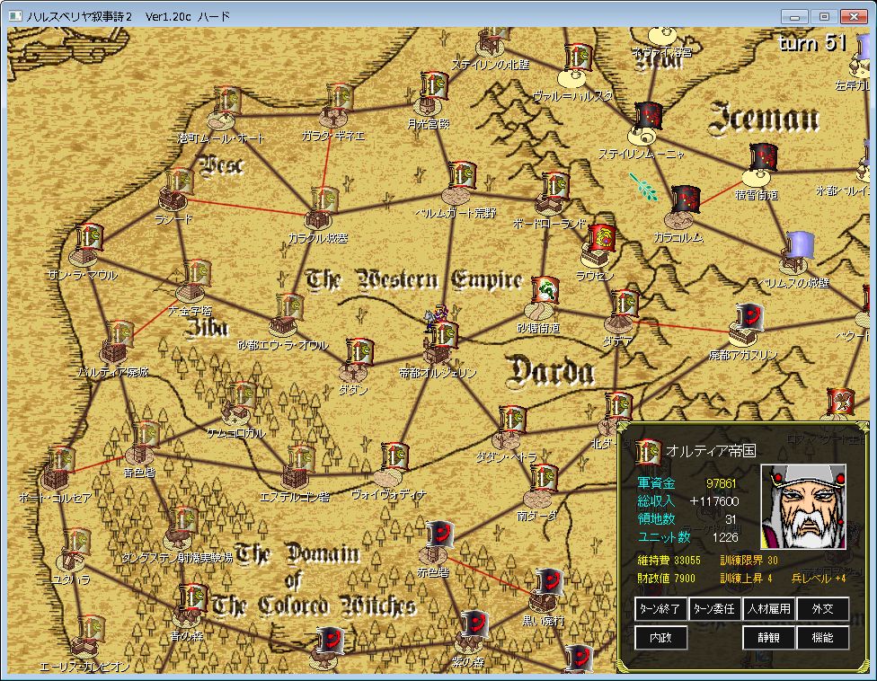Select the red ラウセン flag
Viewport: 877px width, 681px height.
[x=602, y=239]
